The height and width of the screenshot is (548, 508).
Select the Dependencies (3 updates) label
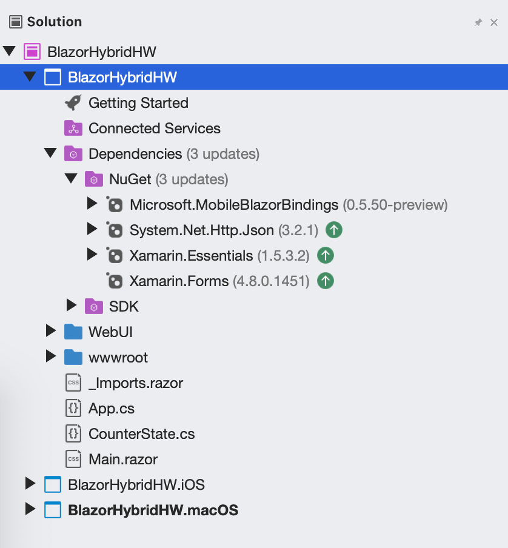[174, 154]
